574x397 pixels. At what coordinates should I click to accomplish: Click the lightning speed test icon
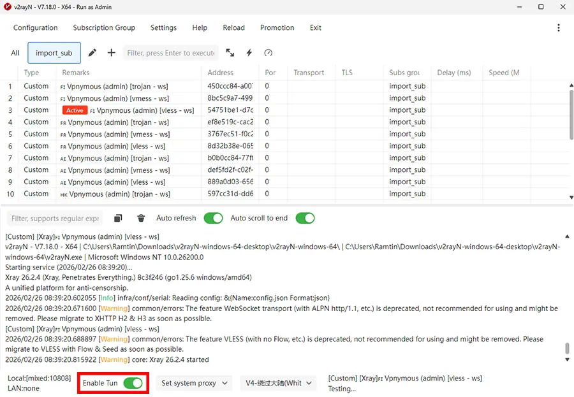[249, 53]
